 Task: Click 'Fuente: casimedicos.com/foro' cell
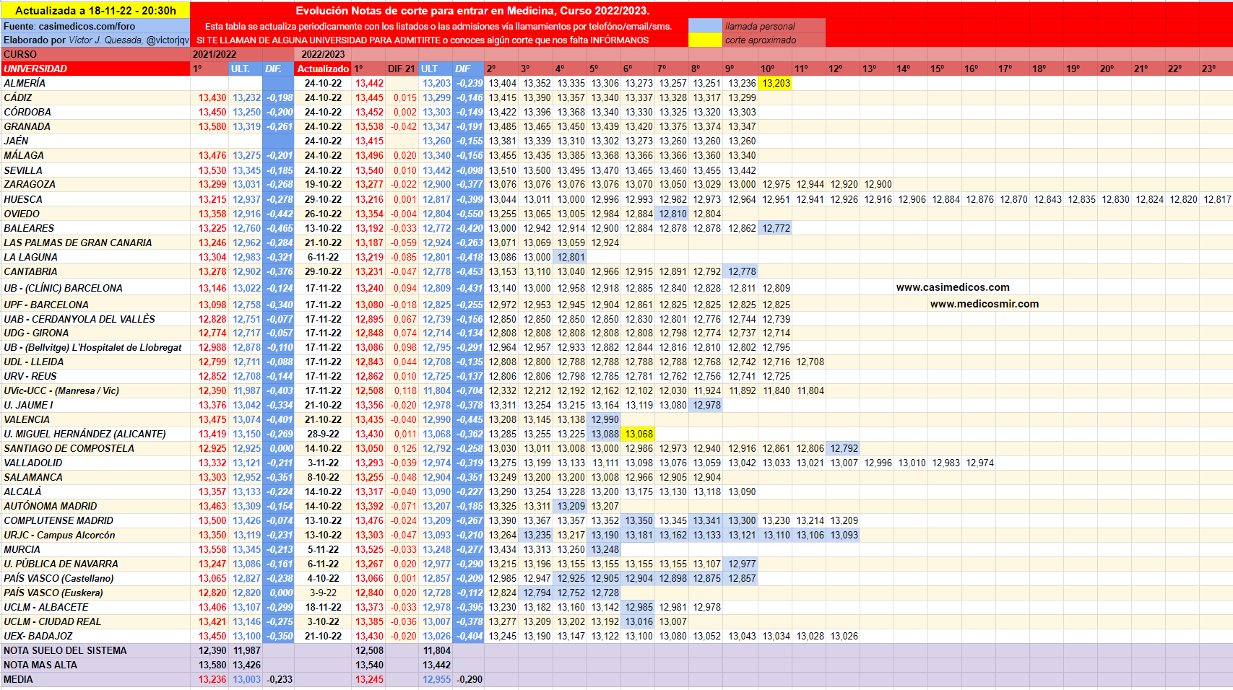95,26
